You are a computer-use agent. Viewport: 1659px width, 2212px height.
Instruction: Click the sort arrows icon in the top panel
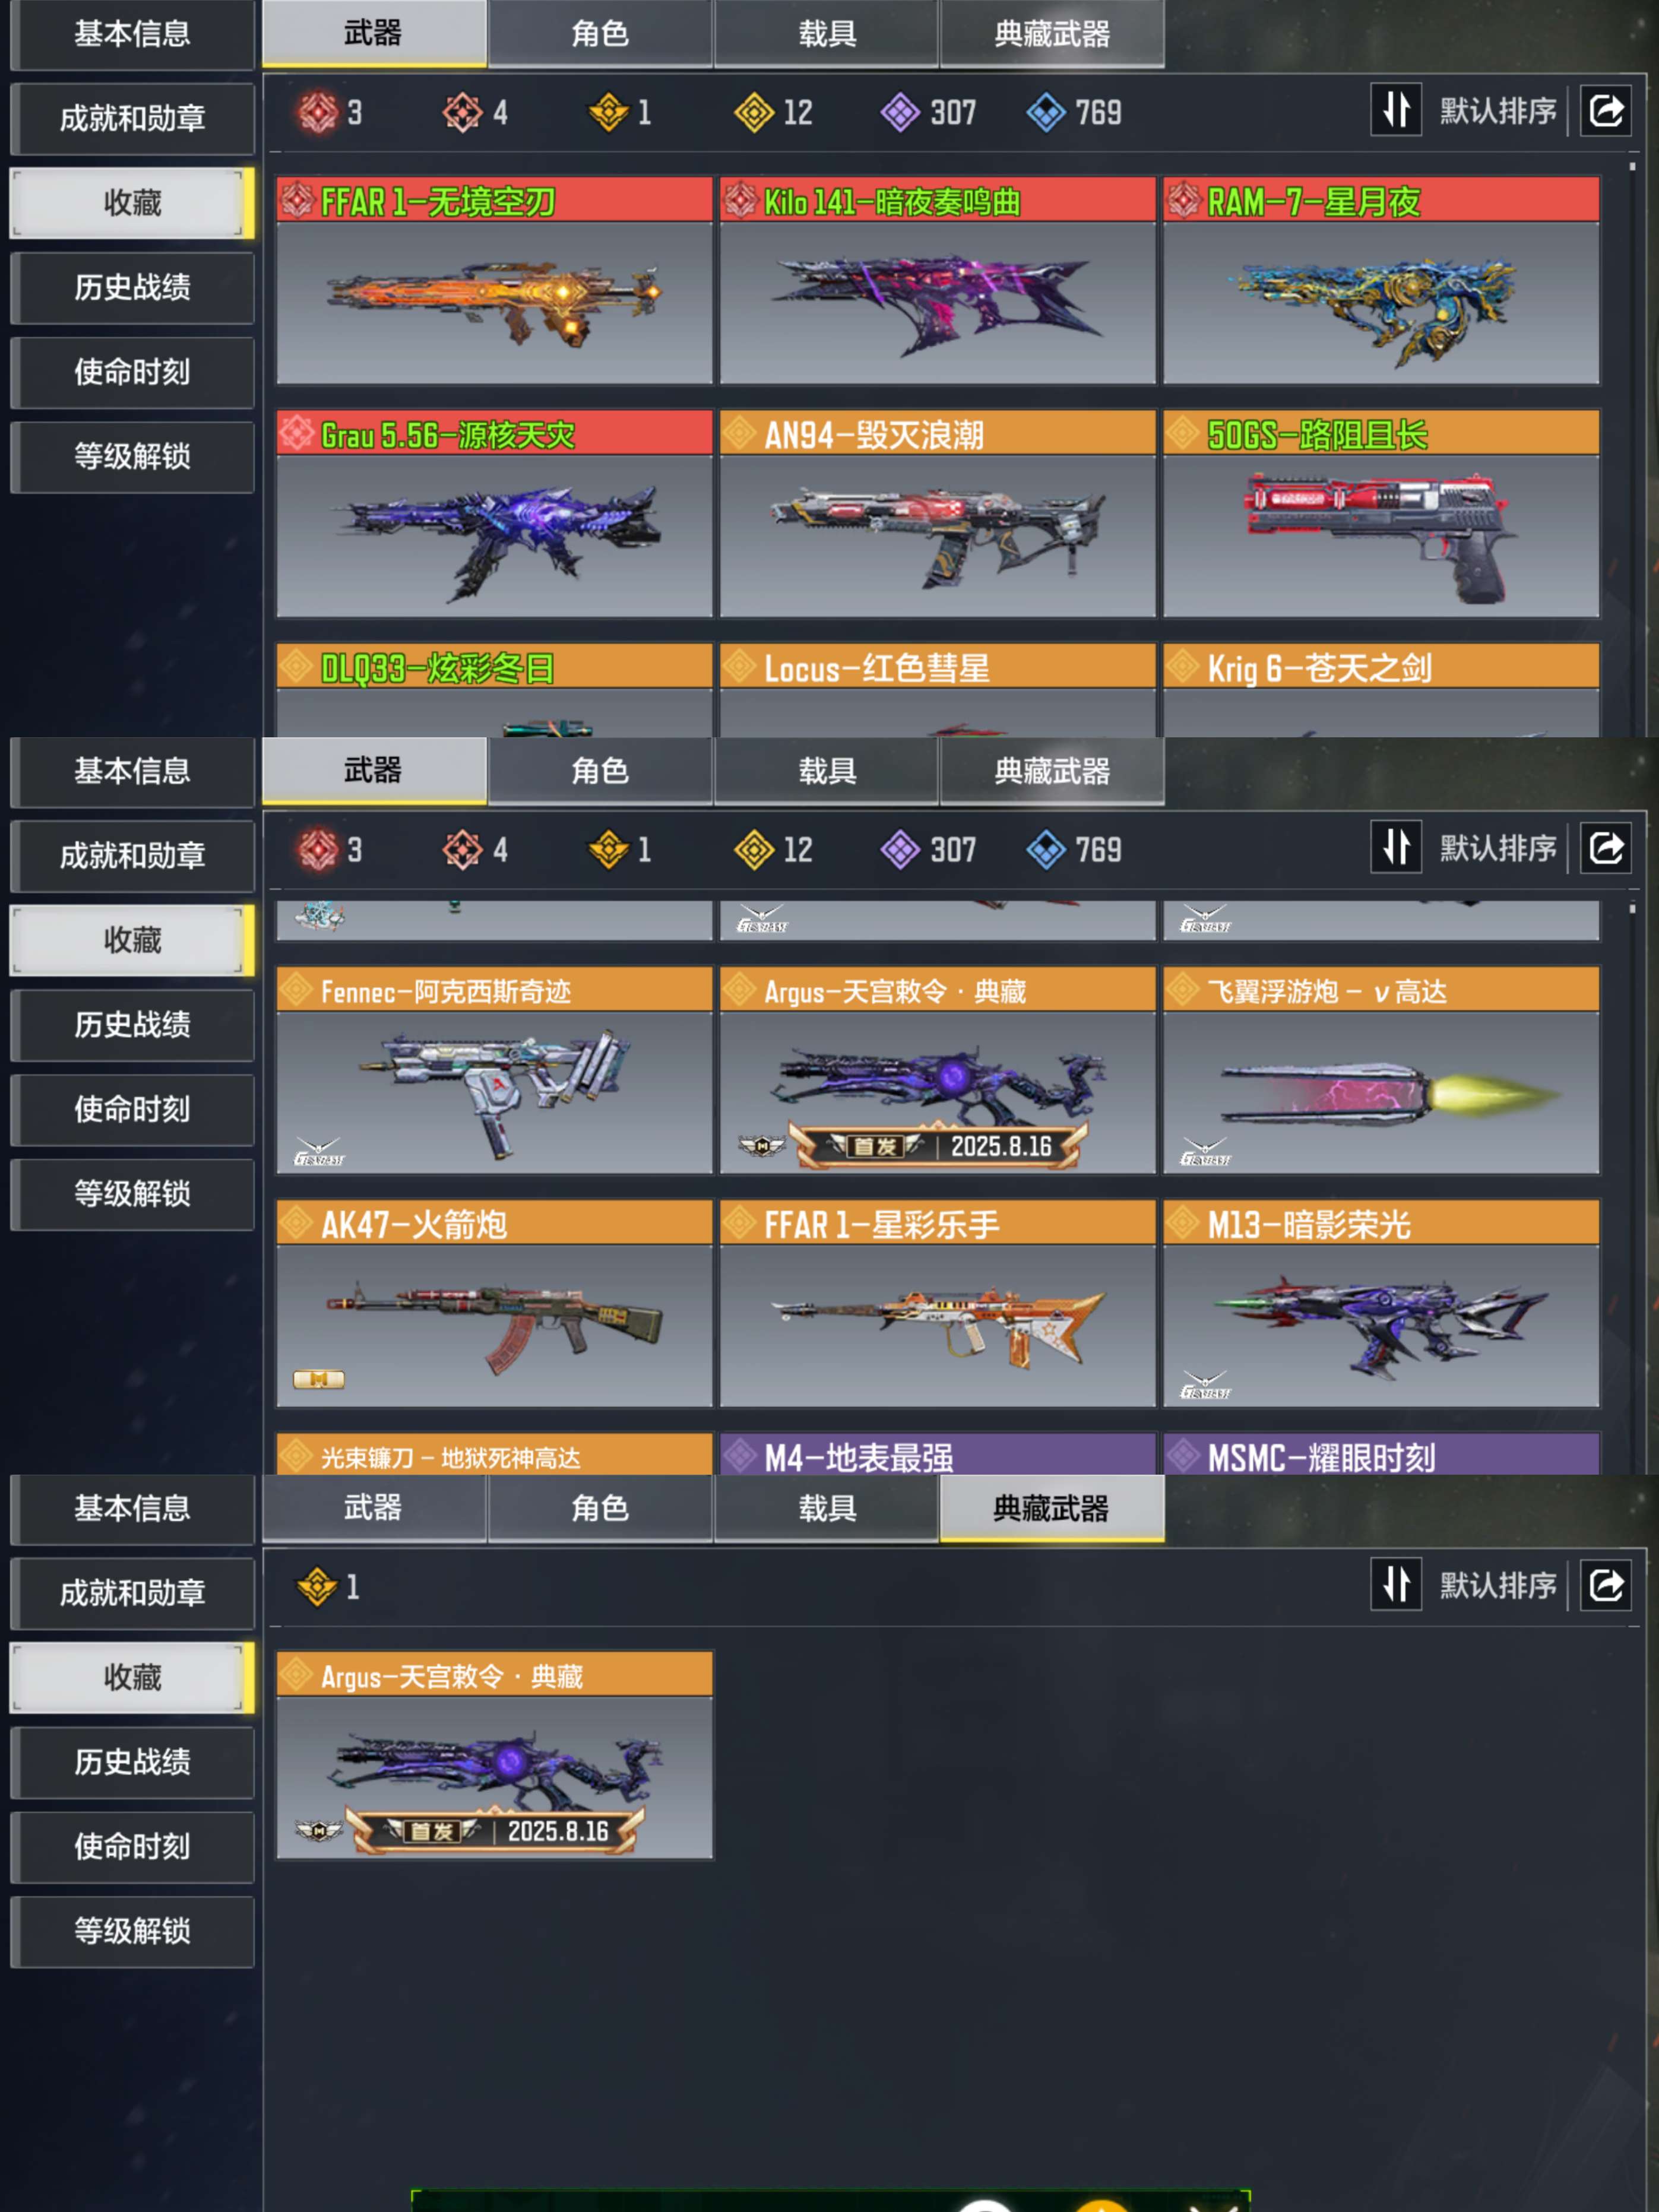pos(1396,110)
